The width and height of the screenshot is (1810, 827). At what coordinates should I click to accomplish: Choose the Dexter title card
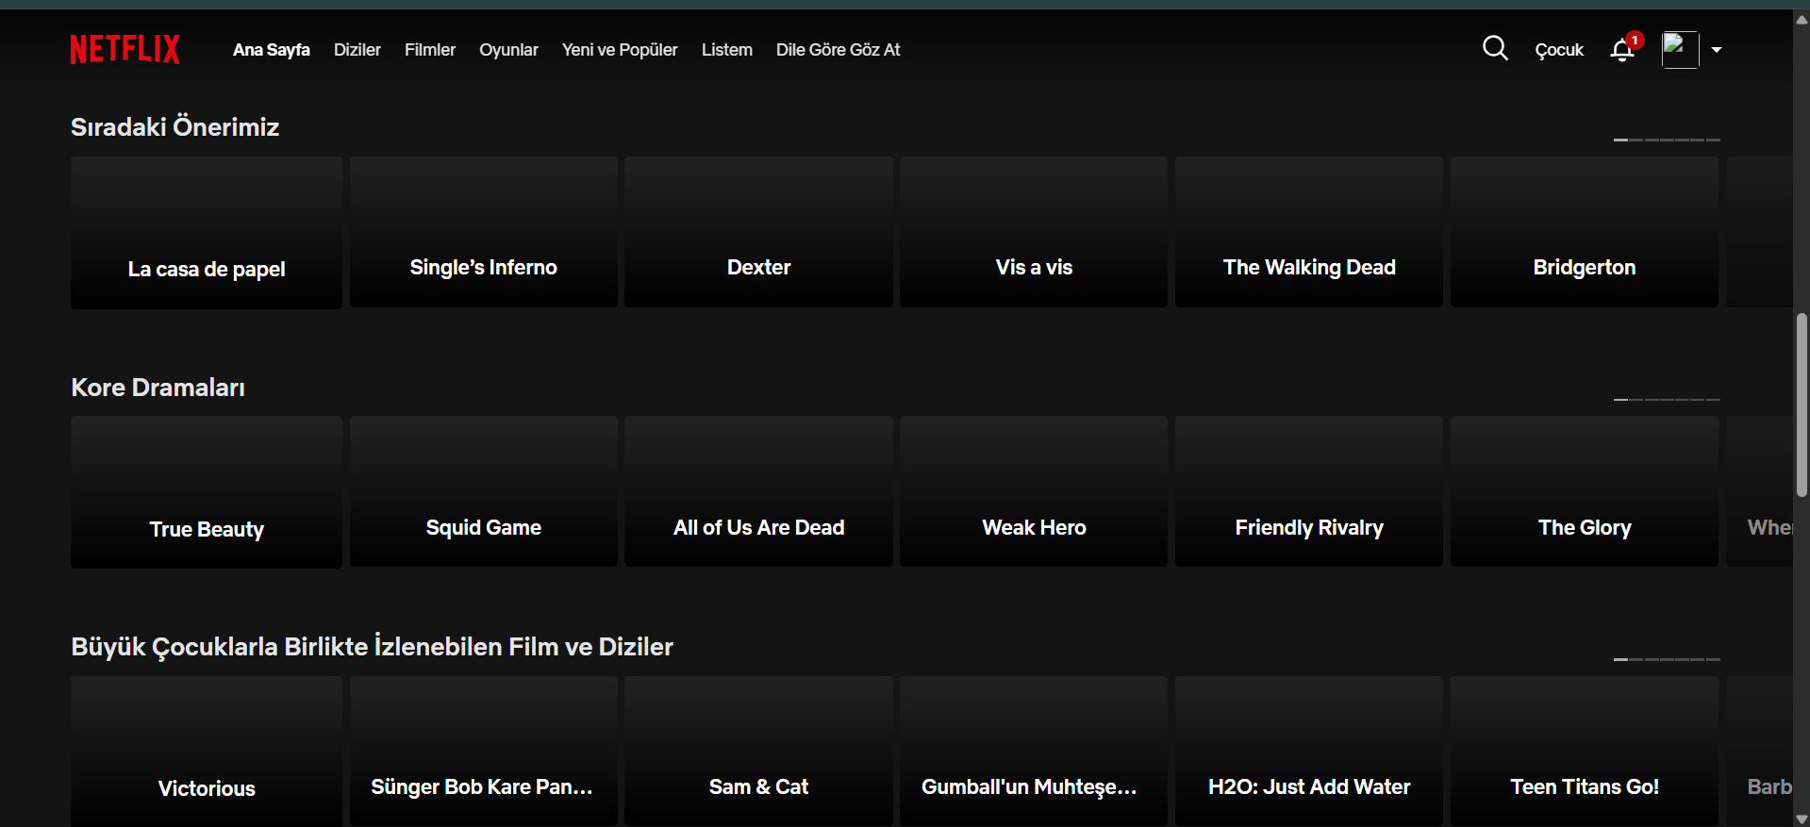tap(758, 232)
